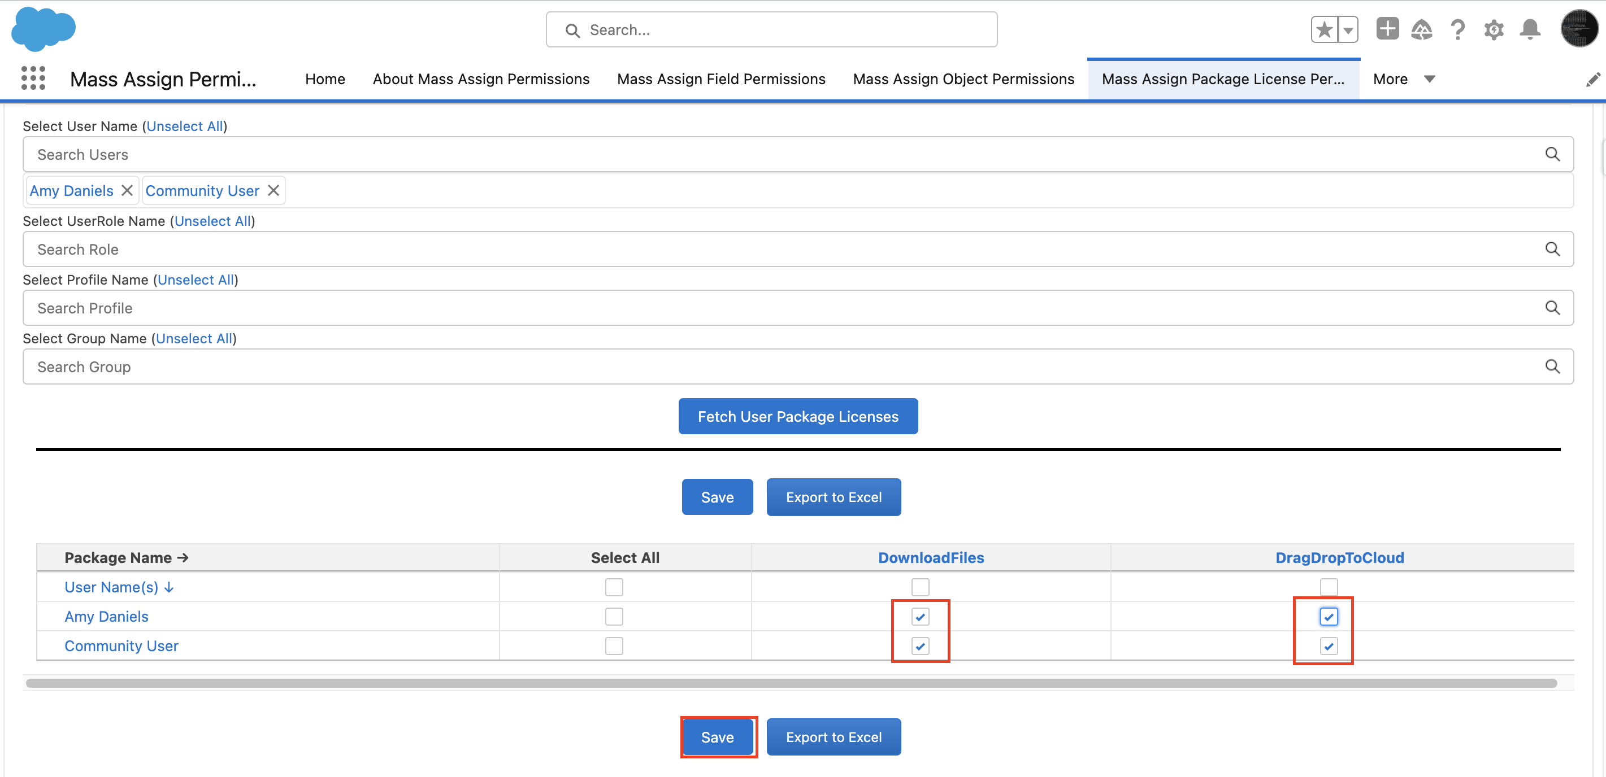1606x777 pixels.
Task: Expand the favorites list dropdown arrow
Action: [x=1348, y=30]
